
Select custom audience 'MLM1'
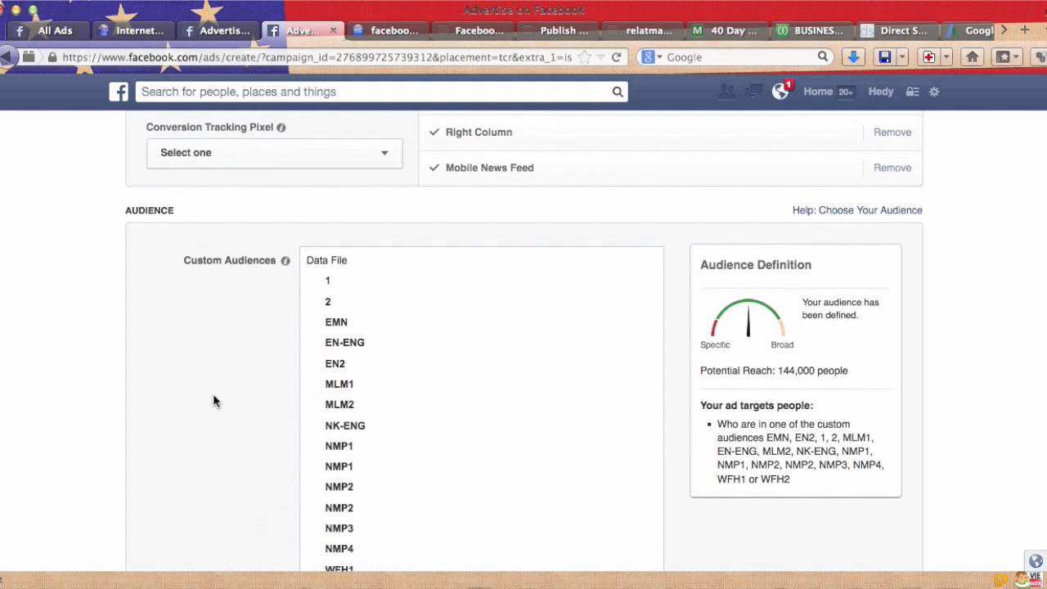point(339,384)
